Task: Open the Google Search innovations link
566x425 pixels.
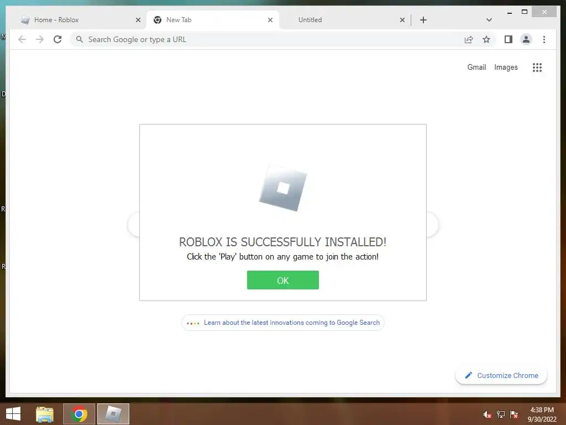Action: click(282, 323)
